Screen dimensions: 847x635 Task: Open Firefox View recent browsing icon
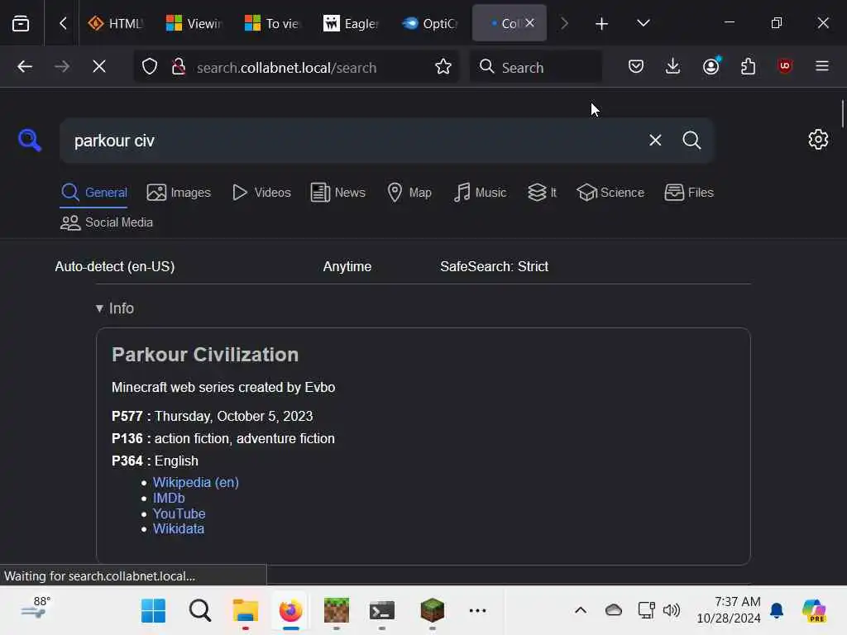21,23
